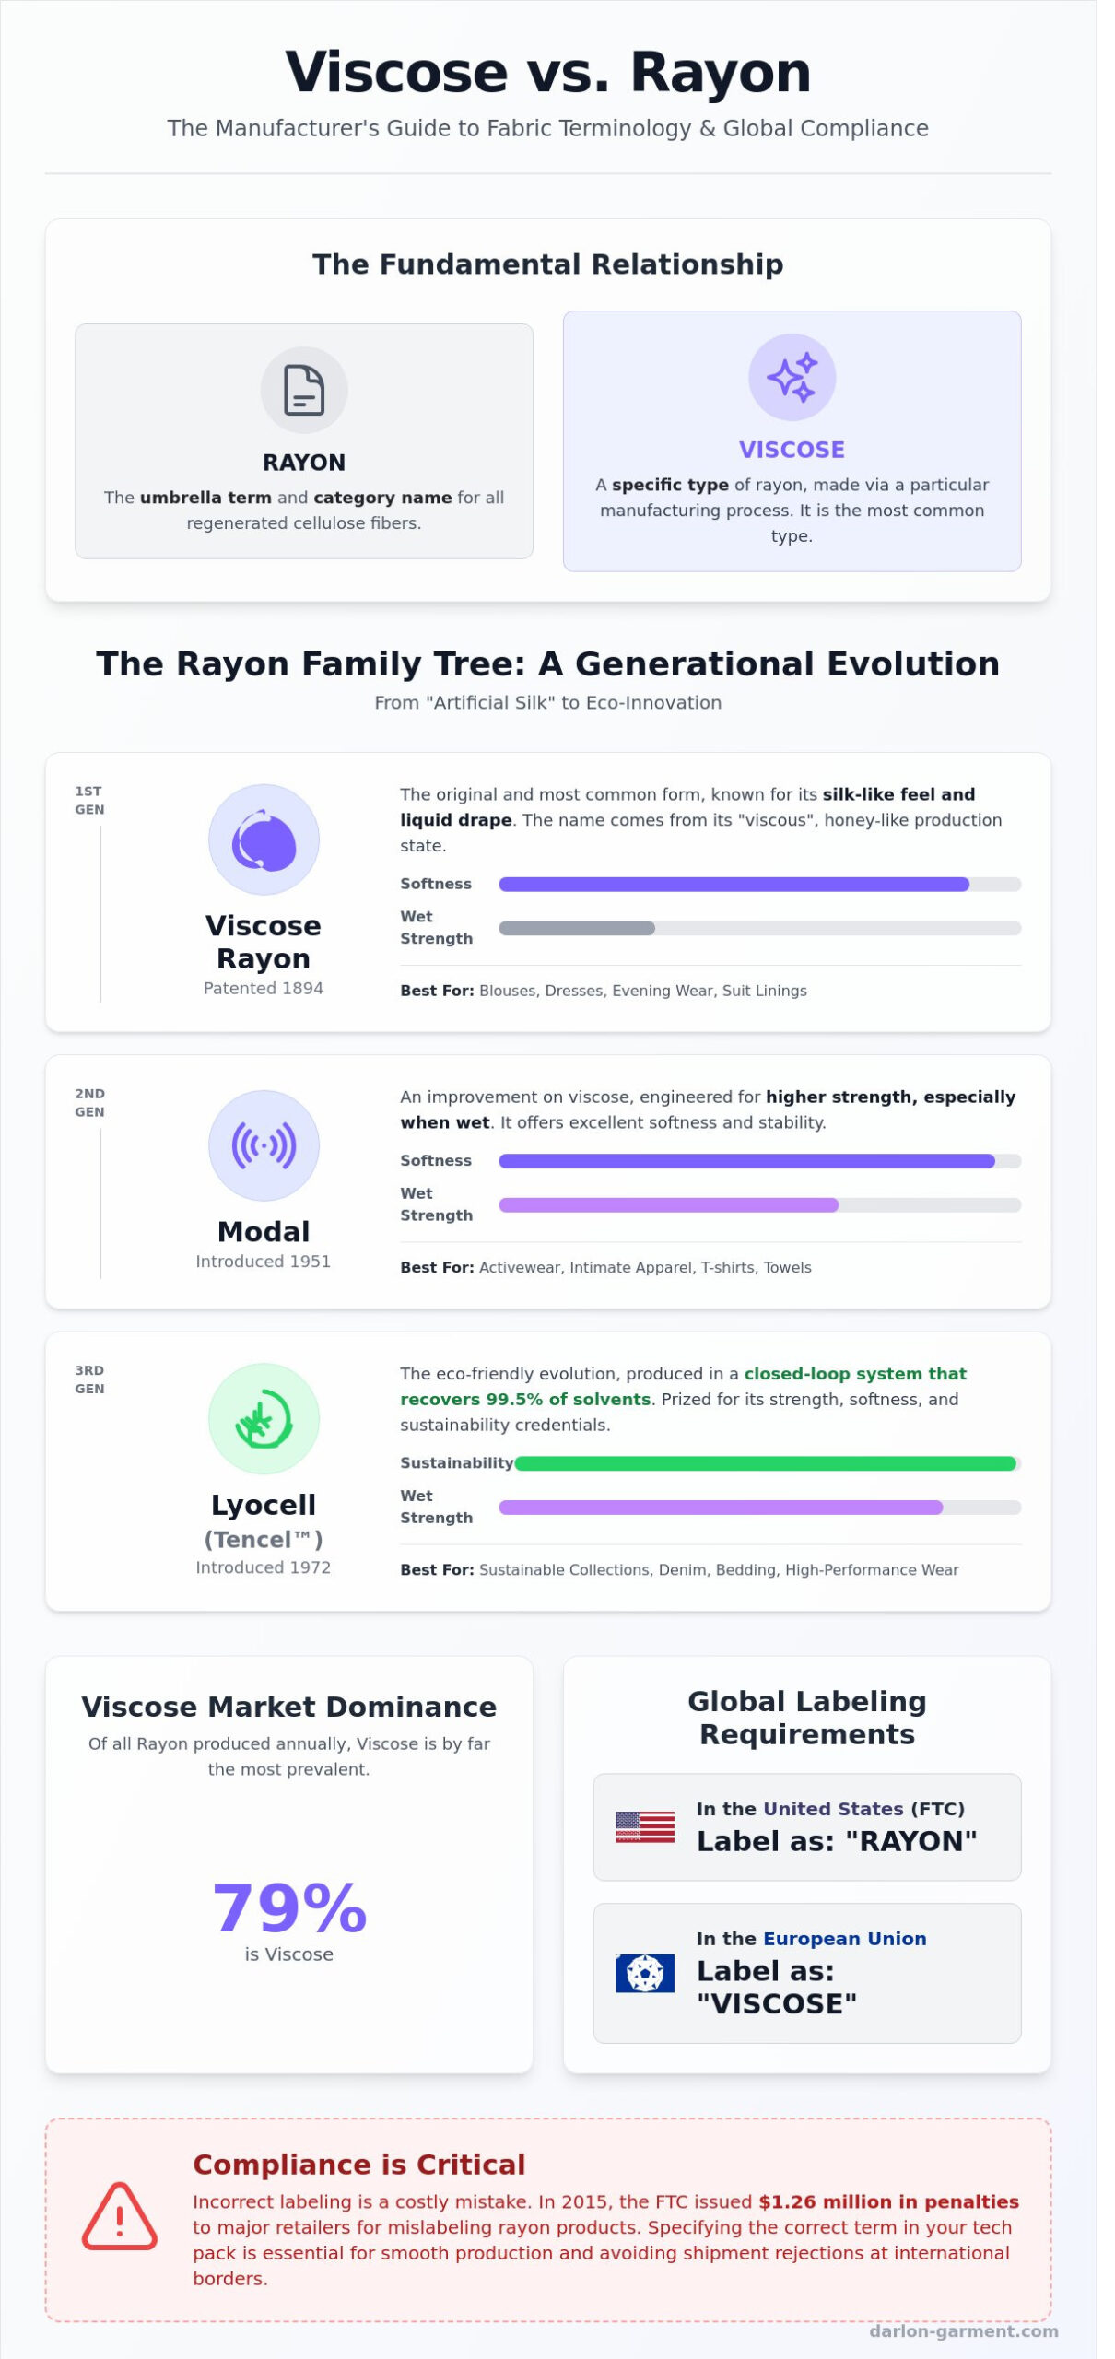
Task: Click the Viscose sparkles icon
Action: 792,378
